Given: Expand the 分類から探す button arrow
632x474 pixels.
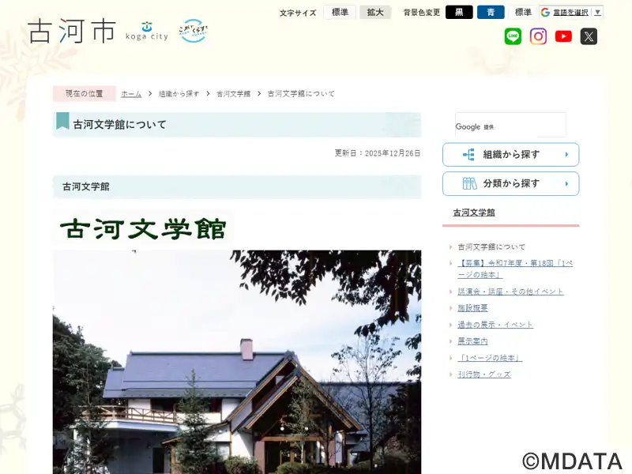Looking at the screenshot, I should (566, 184).
